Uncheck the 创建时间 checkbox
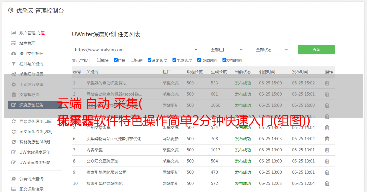Screen dimensions: 367x192 click(199, 60)
